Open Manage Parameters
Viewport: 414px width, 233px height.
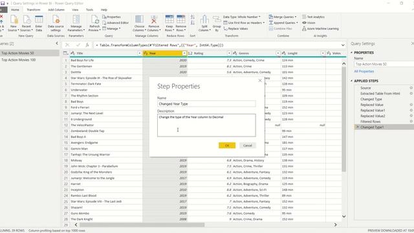pos(76,23)
